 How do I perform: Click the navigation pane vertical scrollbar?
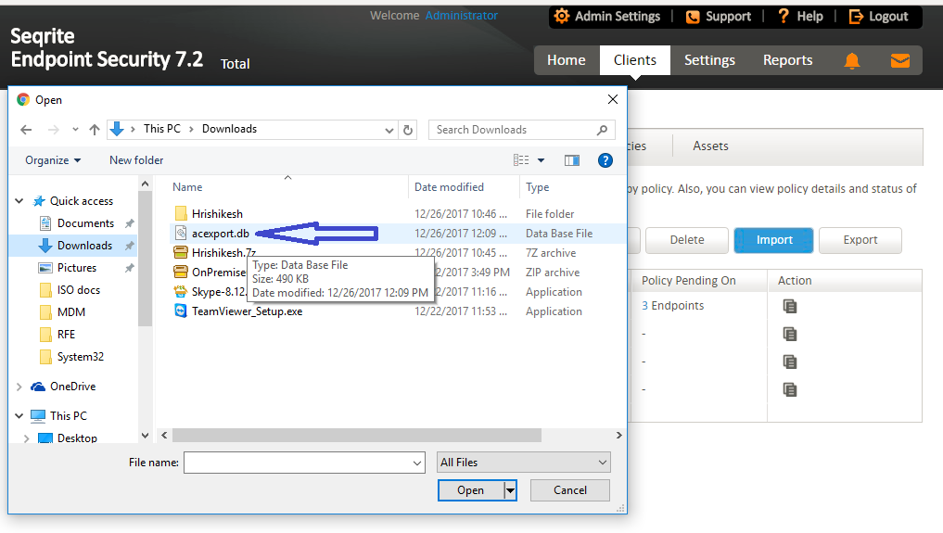pos(145,259)
